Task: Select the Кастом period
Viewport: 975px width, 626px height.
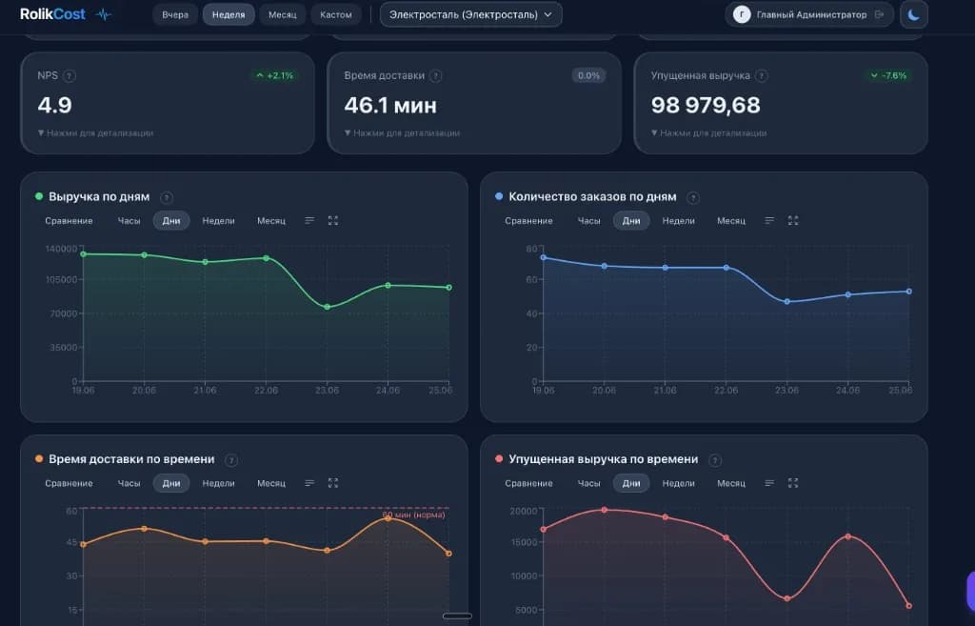Action: coord(336,14)
